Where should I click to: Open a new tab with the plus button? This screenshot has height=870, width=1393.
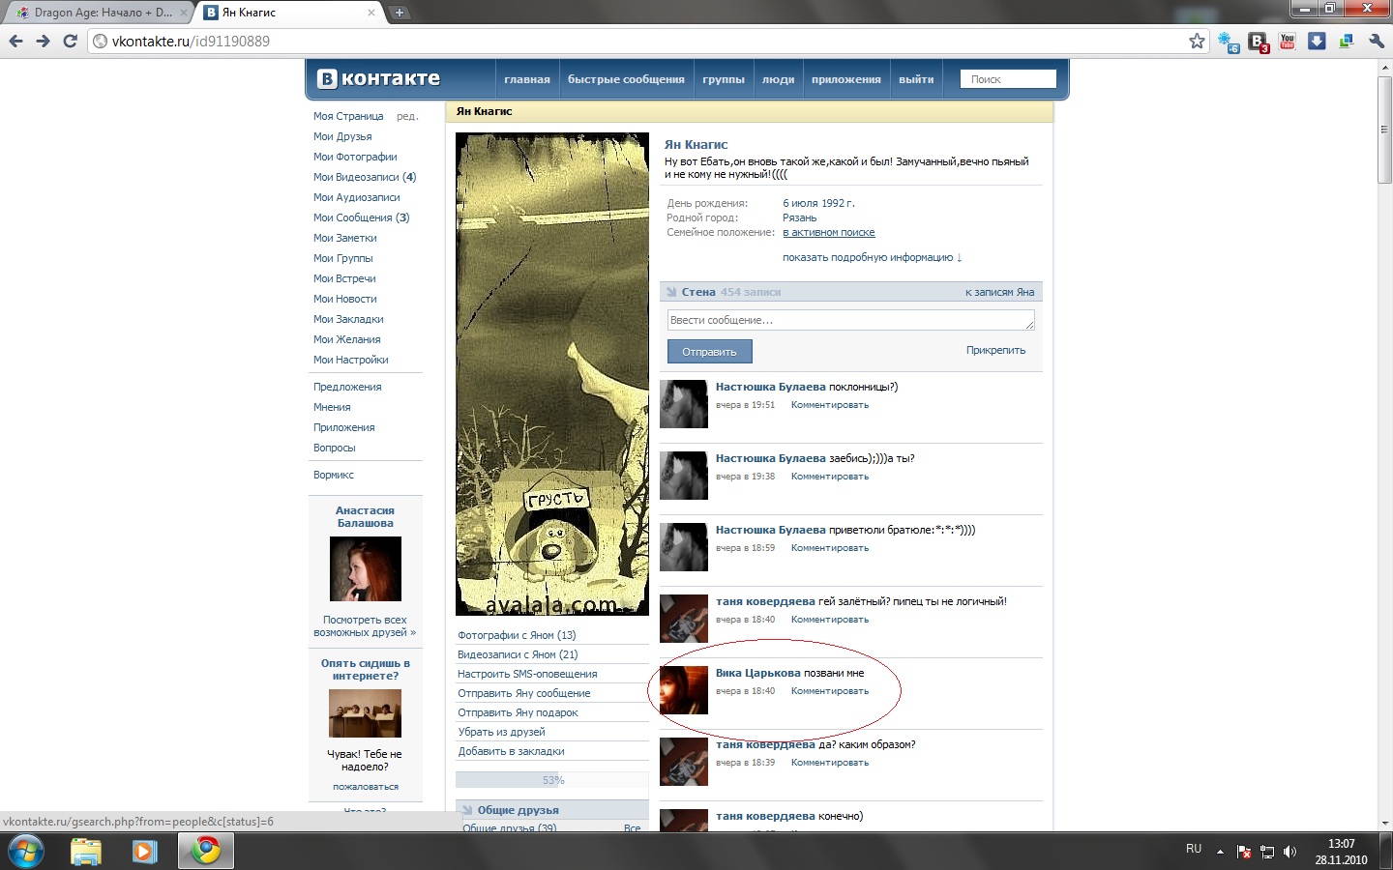399,13
